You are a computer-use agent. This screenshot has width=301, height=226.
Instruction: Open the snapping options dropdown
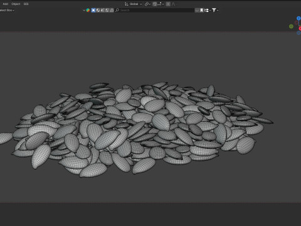(161, 4)
